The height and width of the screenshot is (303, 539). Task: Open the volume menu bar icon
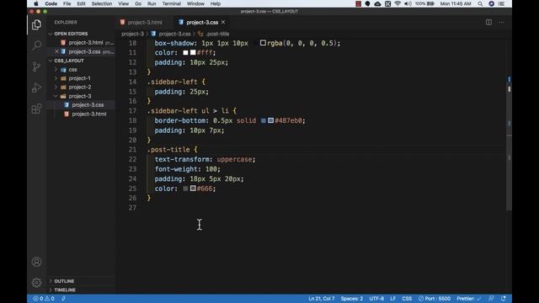tap(408, 3)
